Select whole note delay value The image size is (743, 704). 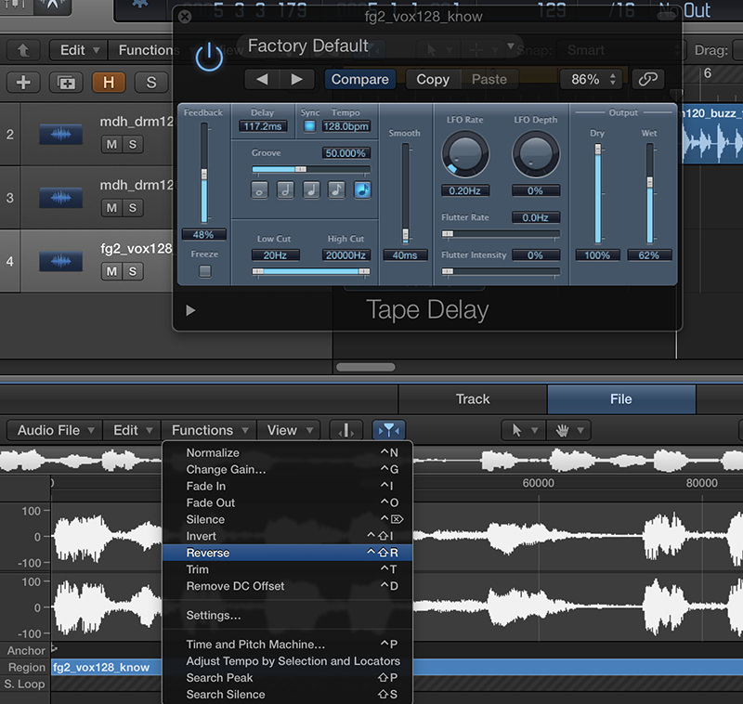(x=259, y=190)
